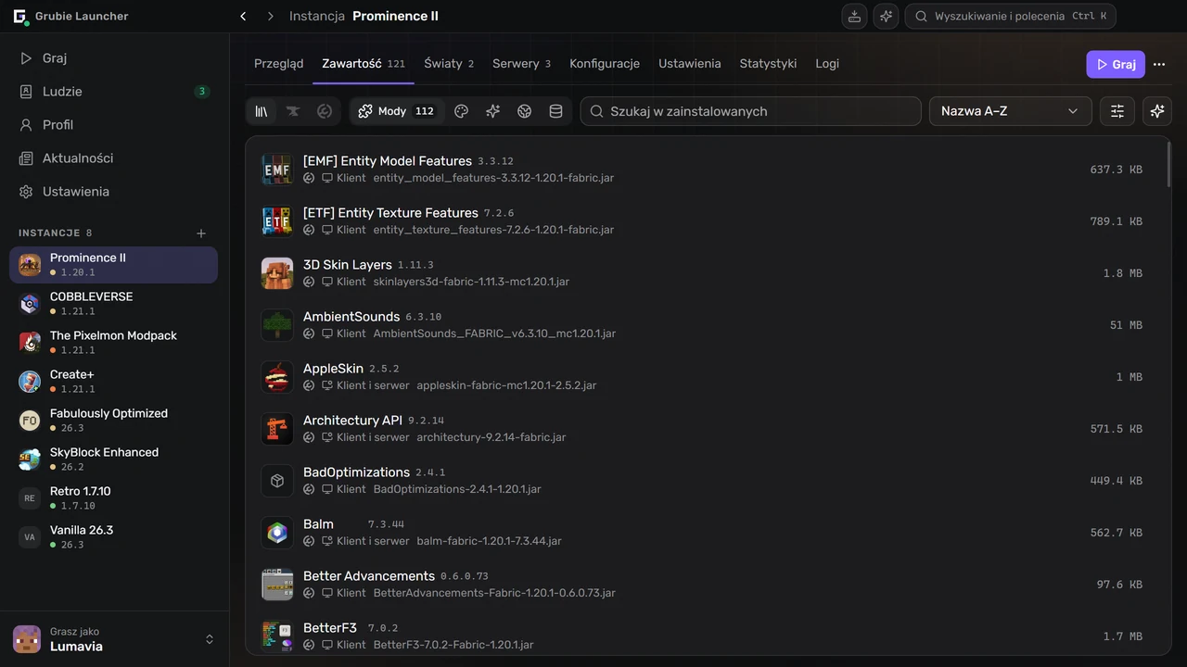Toggle the Mody 112 filter chip
1187x667 pixels.
coord(397,111)
